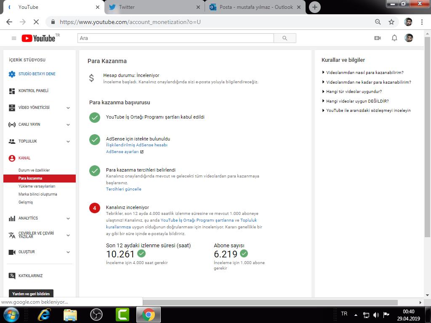Expand 'Videolarımdan nasıl para kazanabilirim?'

pyautogui.click(x=362, y=72)
